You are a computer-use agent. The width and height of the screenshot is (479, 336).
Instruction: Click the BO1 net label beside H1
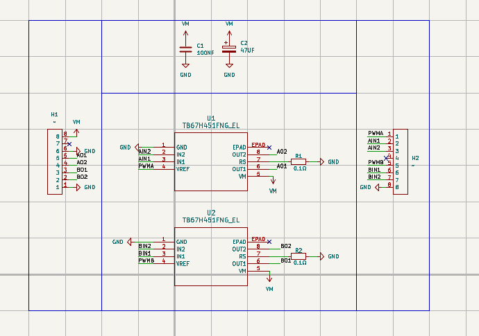(x=82, y=170)
